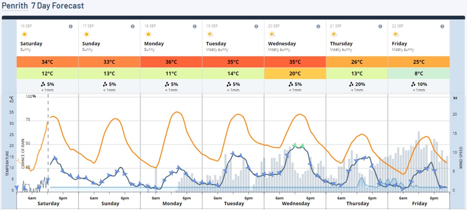Click the mostly sunny icon for Thursday
Image resolution: width=467 pixels, height=210 pixels.
point(334,34)
